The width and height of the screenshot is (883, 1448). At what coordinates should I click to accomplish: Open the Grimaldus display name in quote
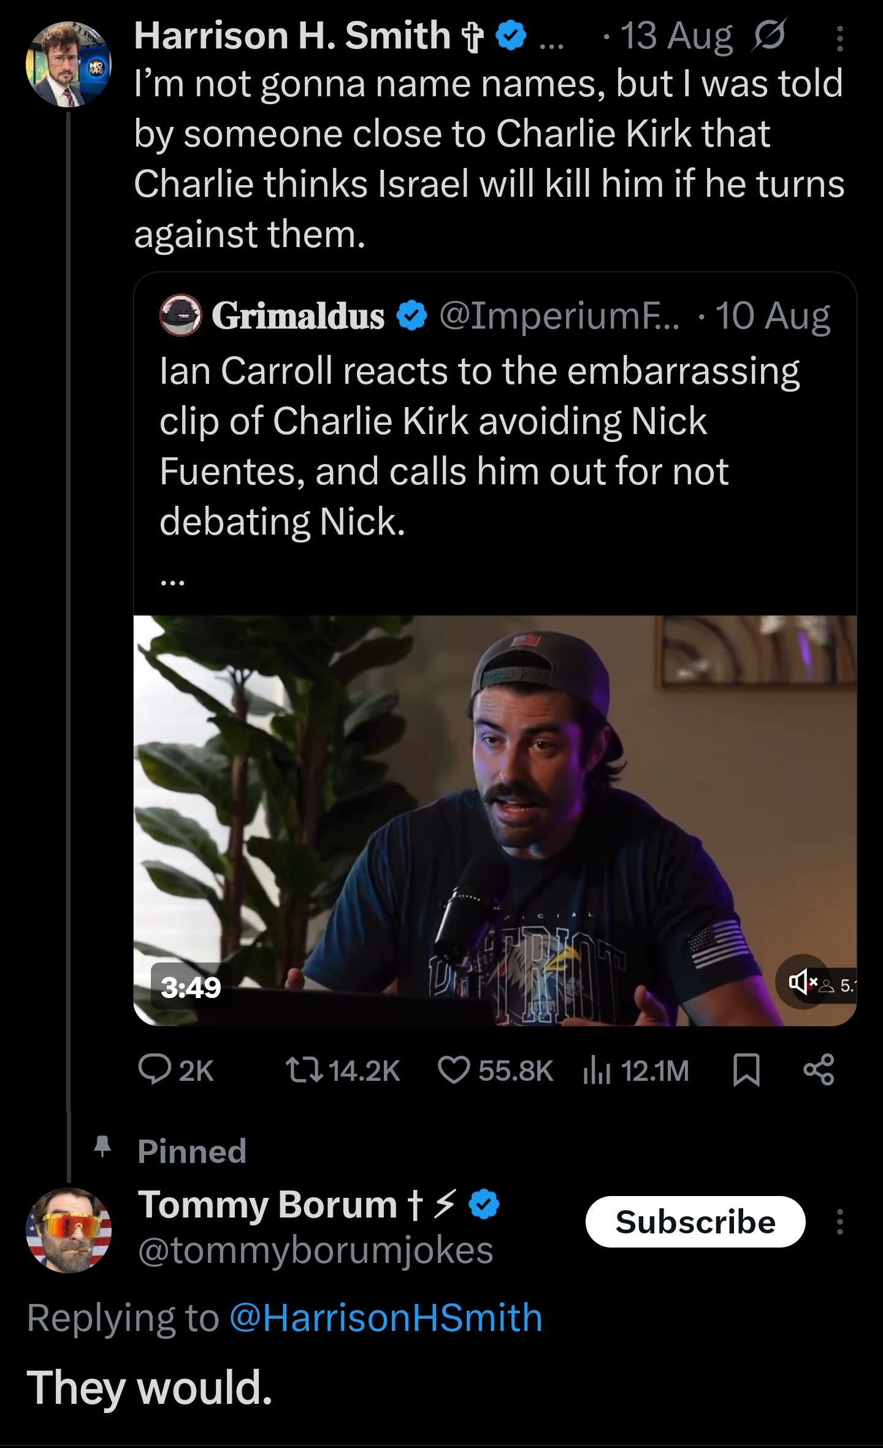point(298,316)
